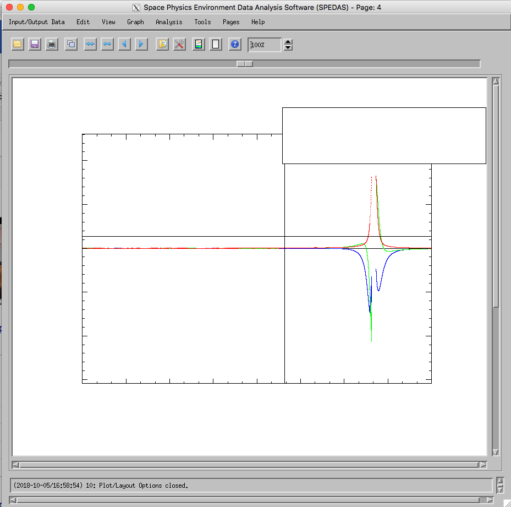Image resolution: width=511 pixels, height=507 pixels.
Task: Click the double-headed arrow expand range icon
Action: tap(107, 44)
